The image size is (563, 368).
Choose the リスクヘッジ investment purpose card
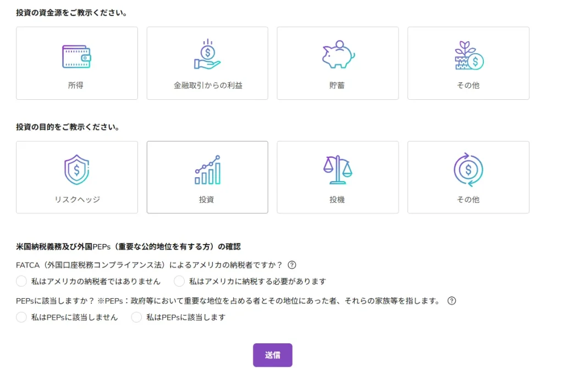point(76,177)
